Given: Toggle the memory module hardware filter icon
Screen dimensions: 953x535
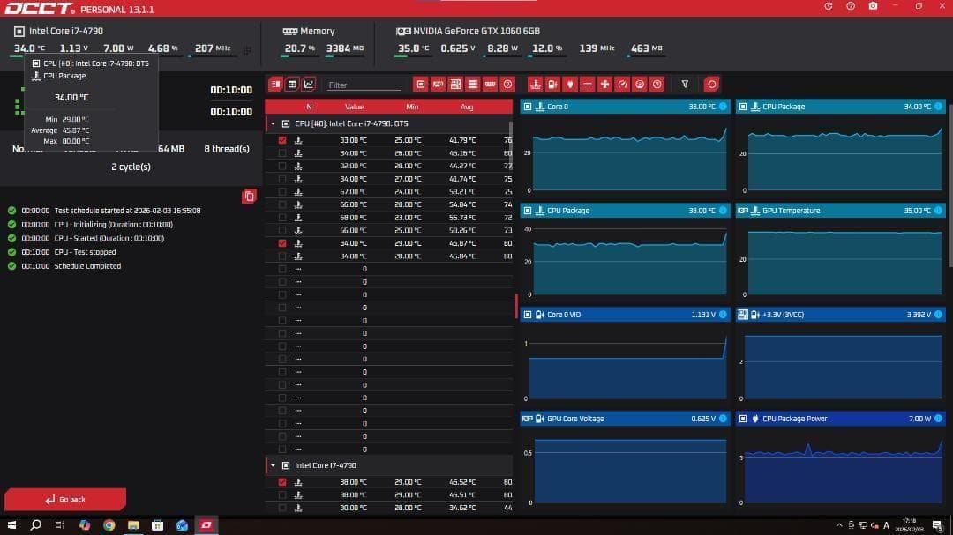Looking at the screenshot, I should pos(491,85).
